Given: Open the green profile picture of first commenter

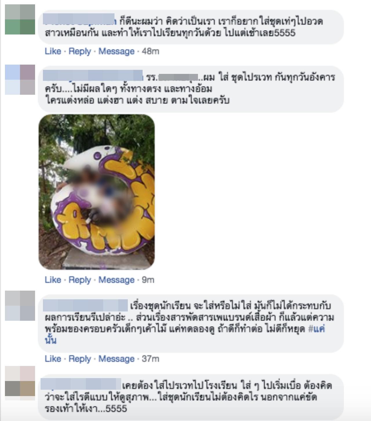Looking at the screenshot, I should click(20, 19).
